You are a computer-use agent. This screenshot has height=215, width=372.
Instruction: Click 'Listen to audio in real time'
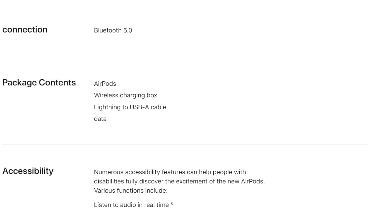tap(131, 205)
